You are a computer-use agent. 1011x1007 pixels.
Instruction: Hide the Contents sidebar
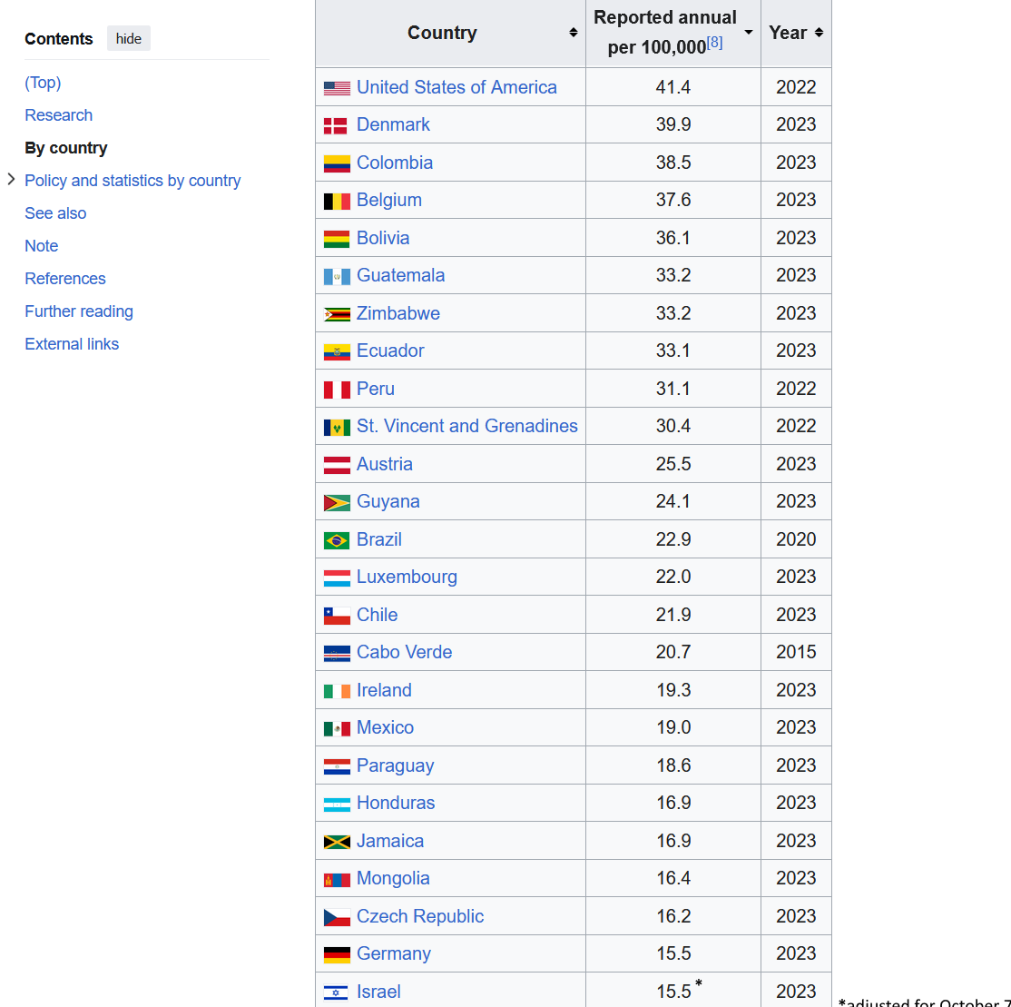(128, 39)
